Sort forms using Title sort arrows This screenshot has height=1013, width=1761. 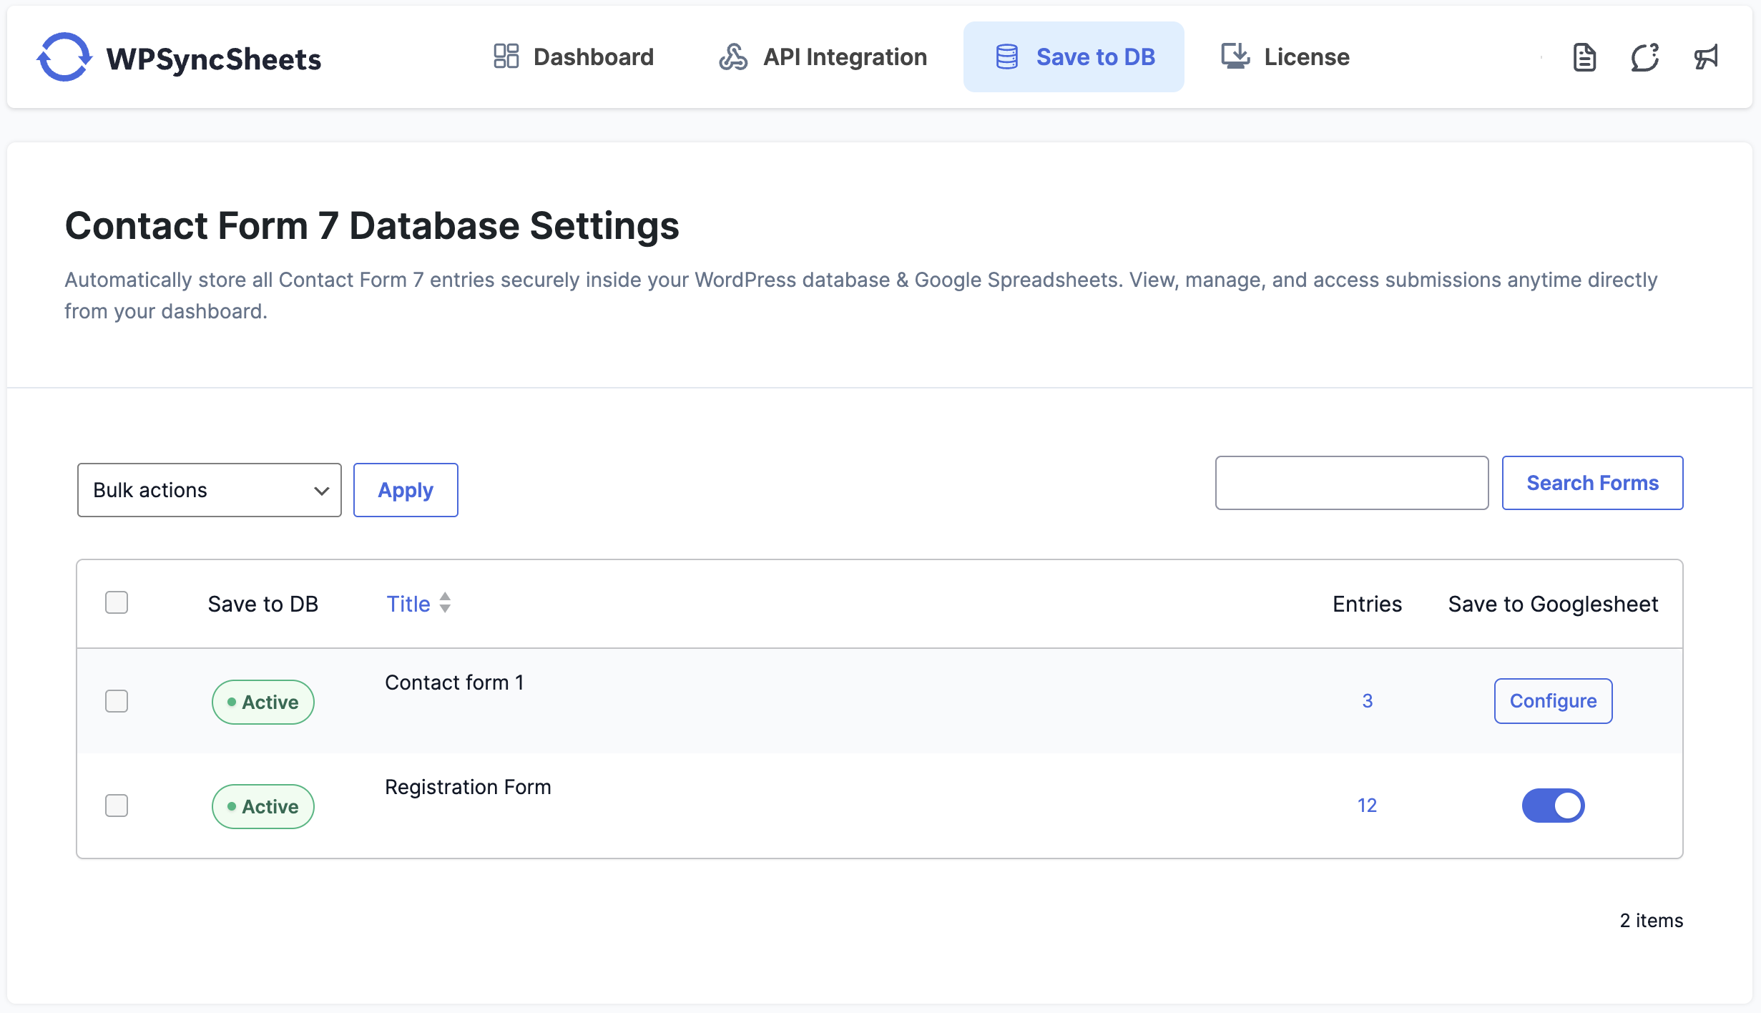tap(445, 602)
